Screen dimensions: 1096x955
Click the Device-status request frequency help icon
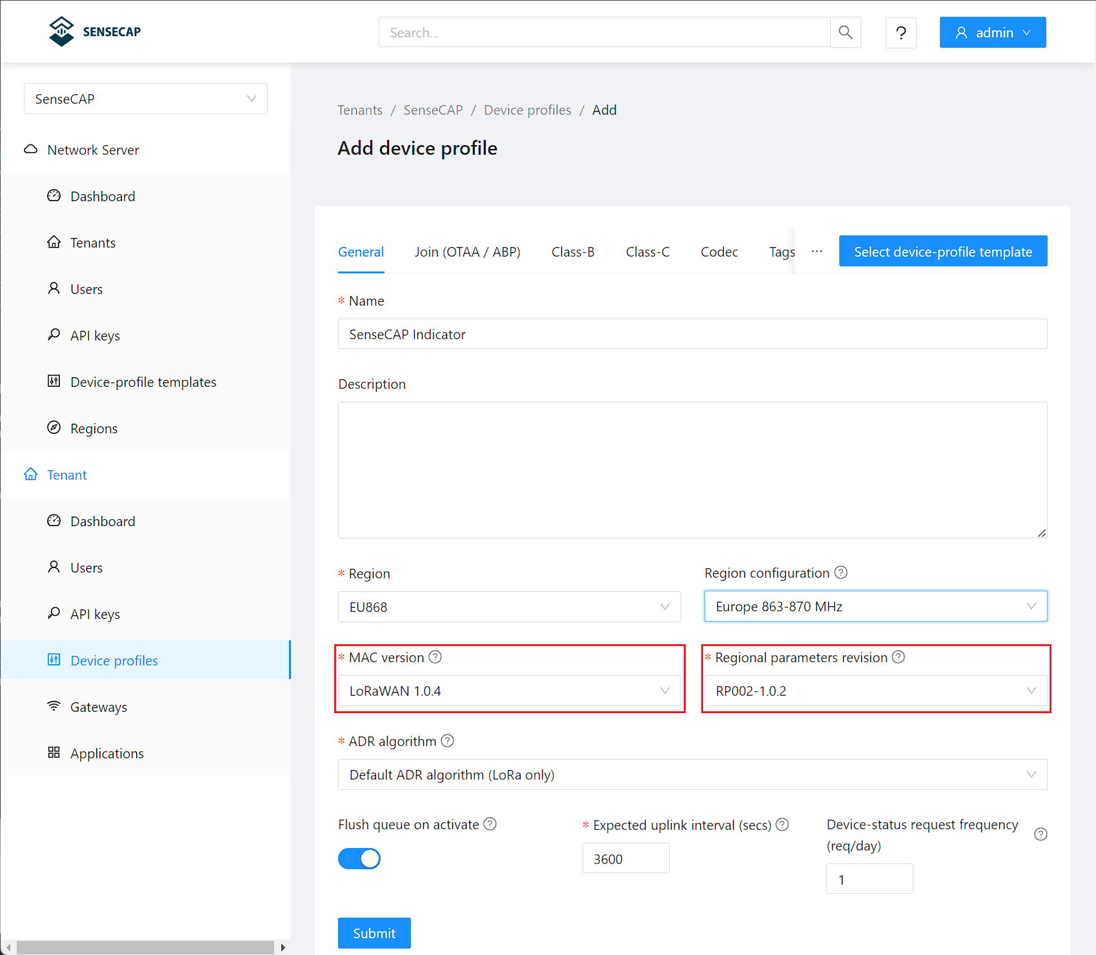pyautogui.click(x=1041, y=834)
